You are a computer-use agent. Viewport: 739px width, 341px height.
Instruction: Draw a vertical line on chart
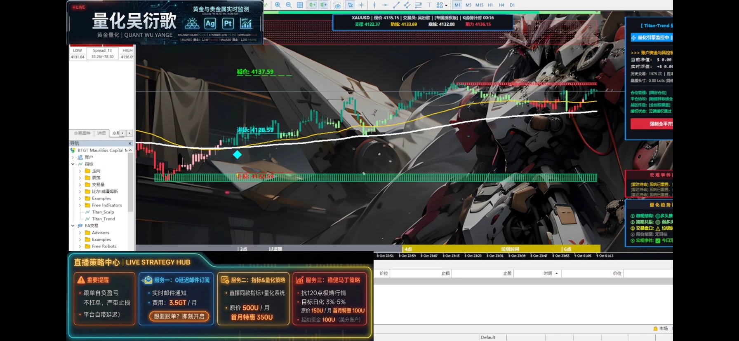pos(374,5)
